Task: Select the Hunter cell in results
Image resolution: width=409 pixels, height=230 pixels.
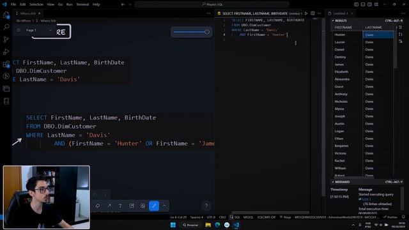Action: pos(347,34)
